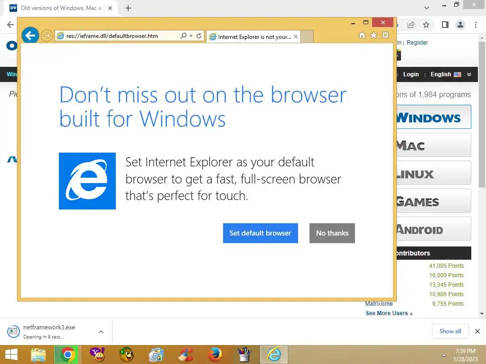The height and width of the screenshot is (364, 486).
Task: Open the Windows Start button
Action: point(11,355)
